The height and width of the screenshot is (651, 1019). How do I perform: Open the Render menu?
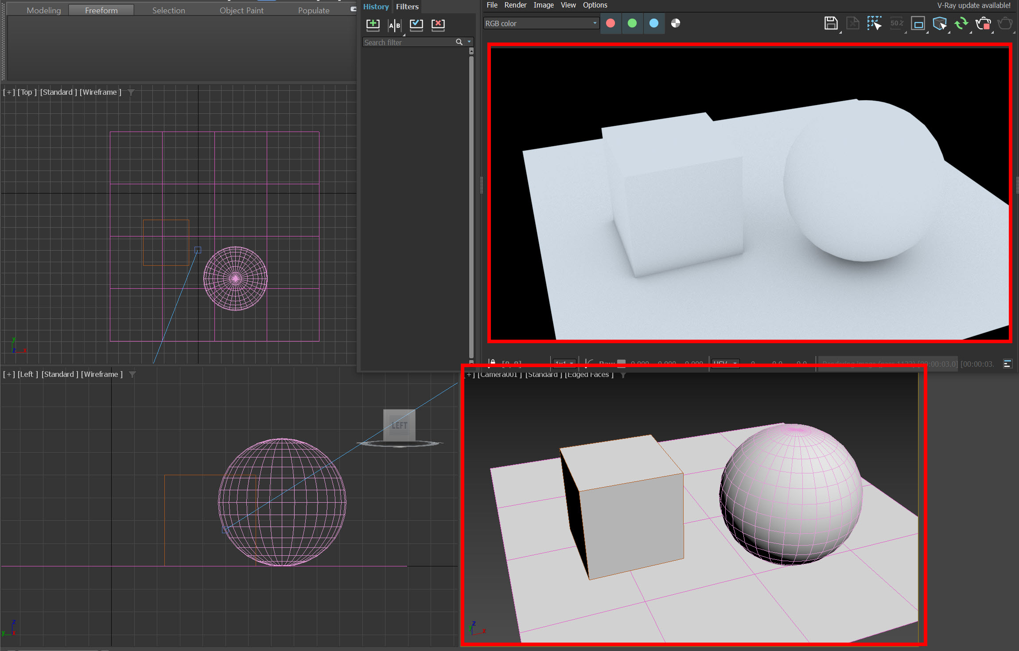pos(515,5)
